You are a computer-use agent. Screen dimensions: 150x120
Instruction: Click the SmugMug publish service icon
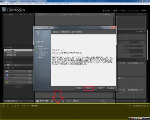[7, 82]
